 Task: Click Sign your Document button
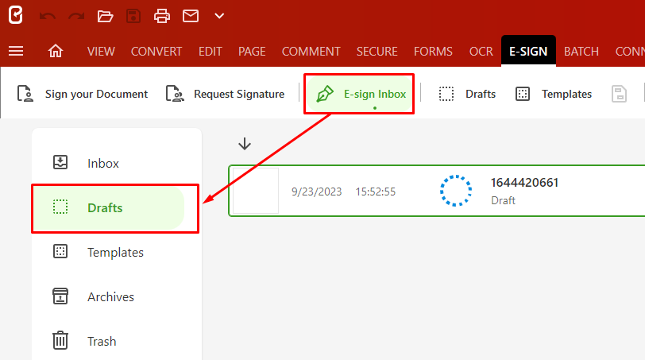click(83, 94)
